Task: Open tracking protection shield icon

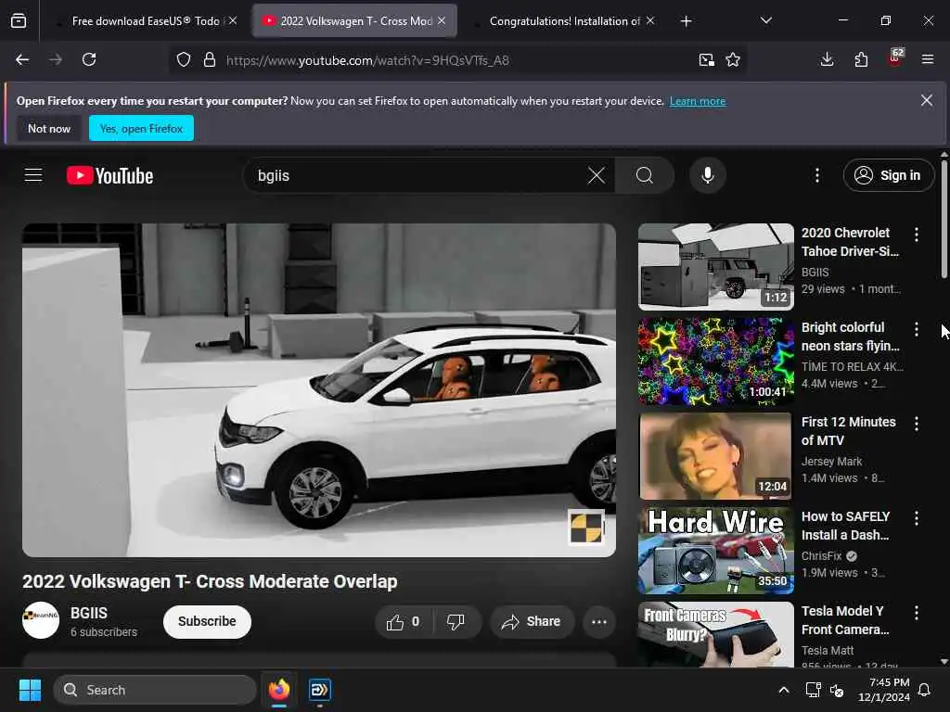Action: (184, 60)
